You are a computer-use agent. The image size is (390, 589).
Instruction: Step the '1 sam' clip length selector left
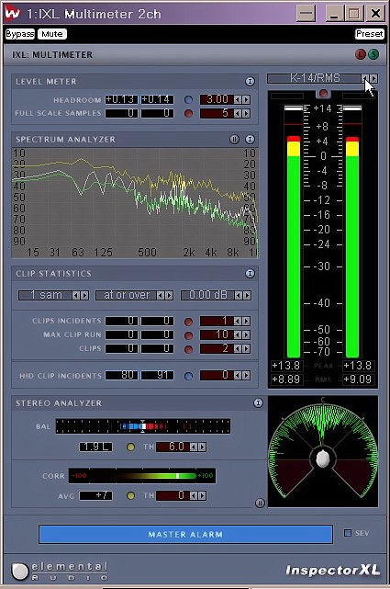click(x=76, y=295)
